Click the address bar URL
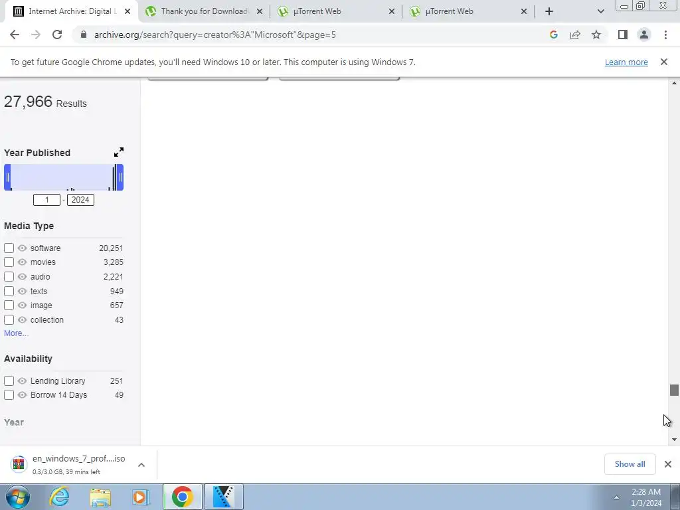The height and width of the screenshot is (510, 680). pyautogui.click(x=215, y=35)
